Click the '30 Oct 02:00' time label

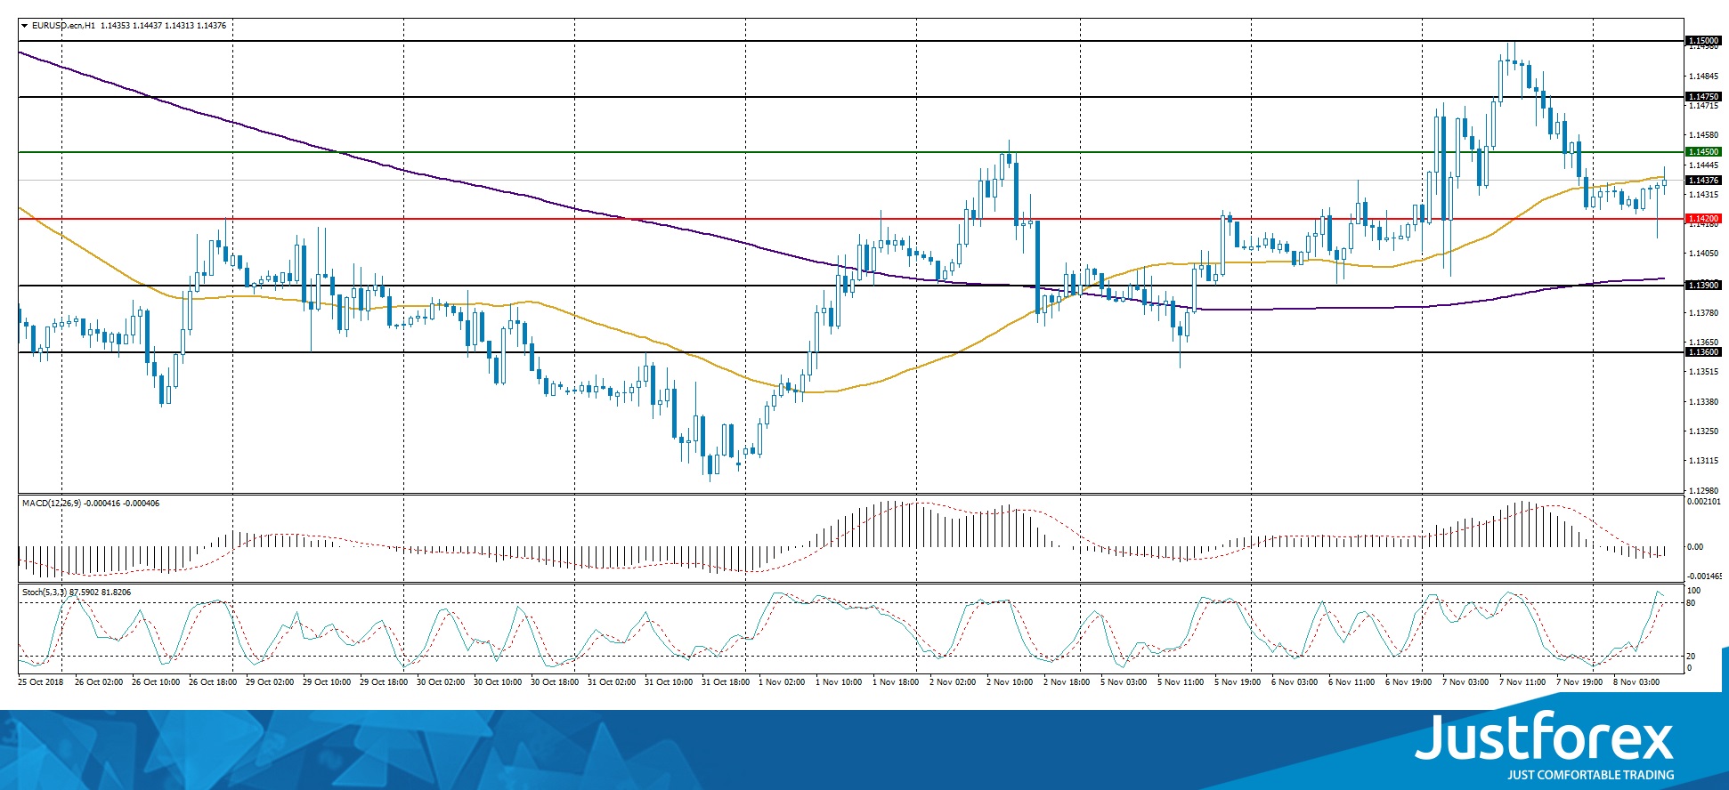pyautogui.click(x=441, y=682)
